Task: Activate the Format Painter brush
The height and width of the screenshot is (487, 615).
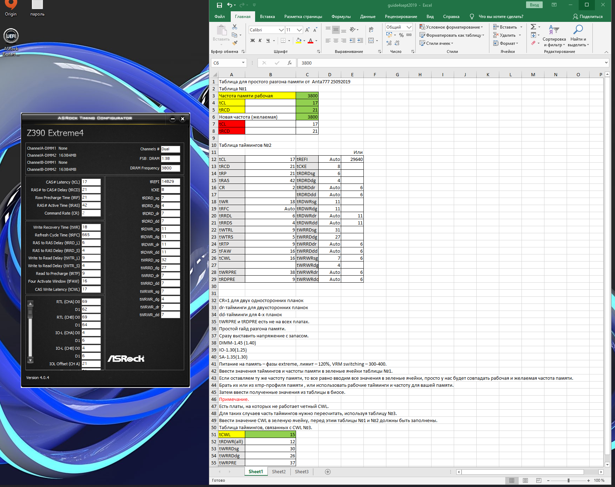Action: [x=235, y=43]
